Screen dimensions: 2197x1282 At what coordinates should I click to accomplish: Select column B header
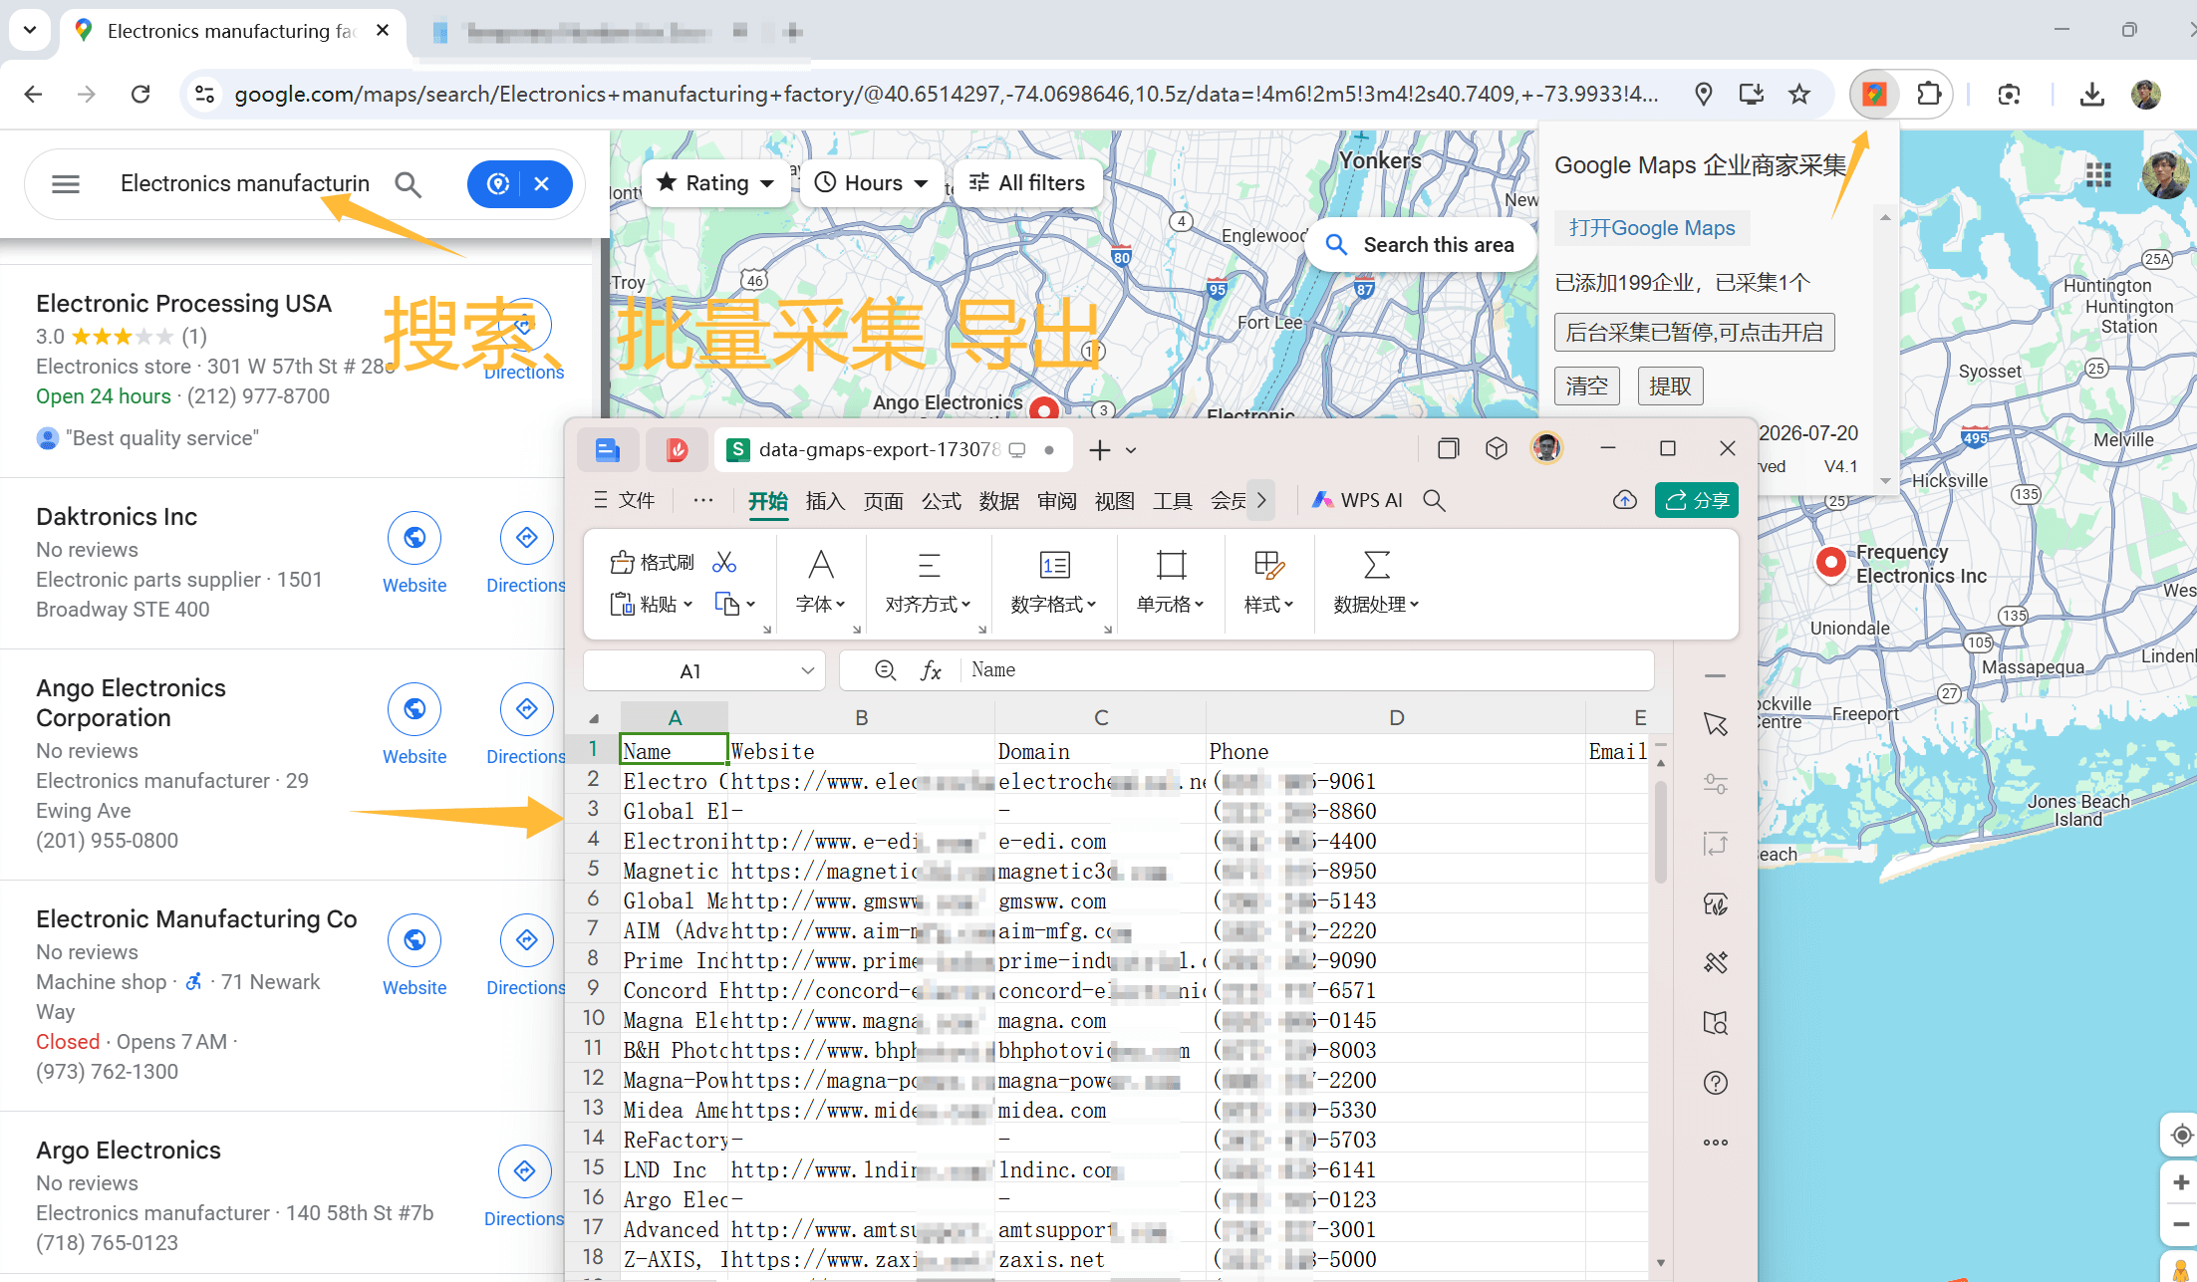point(861,717)
